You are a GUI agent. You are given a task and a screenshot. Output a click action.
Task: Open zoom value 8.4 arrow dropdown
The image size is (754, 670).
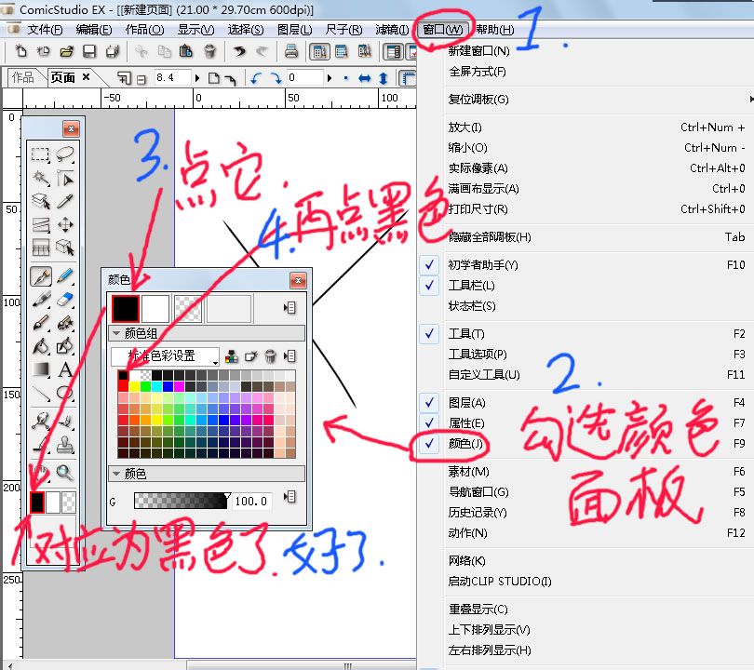196,78
